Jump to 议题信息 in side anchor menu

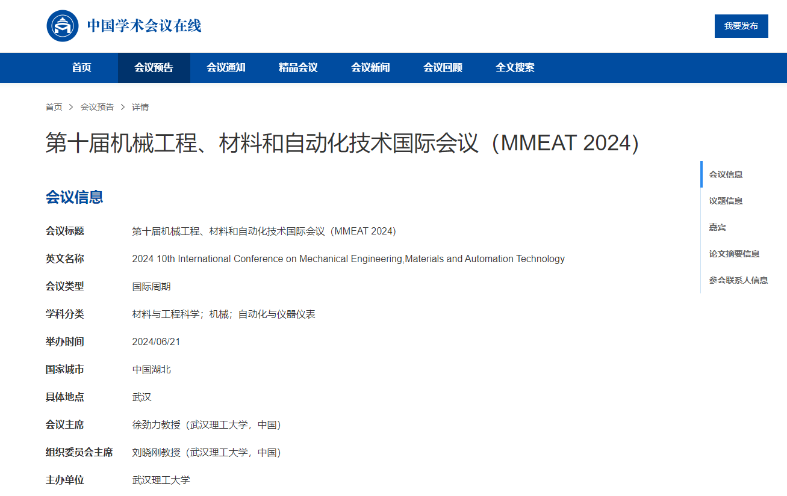pyautogui.click(x=726, y=201)
